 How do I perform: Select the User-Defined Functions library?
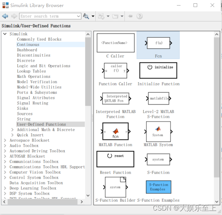click(41, 124)
